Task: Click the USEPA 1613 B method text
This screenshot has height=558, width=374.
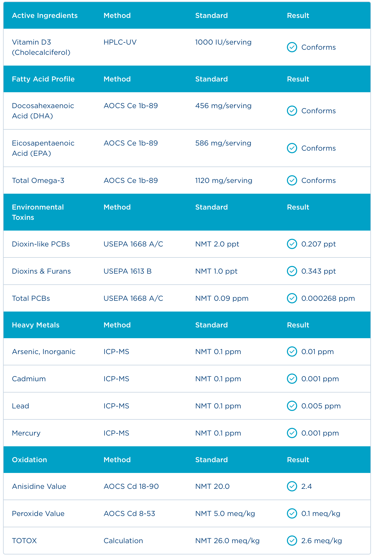Action: click(x=128, y=271)
